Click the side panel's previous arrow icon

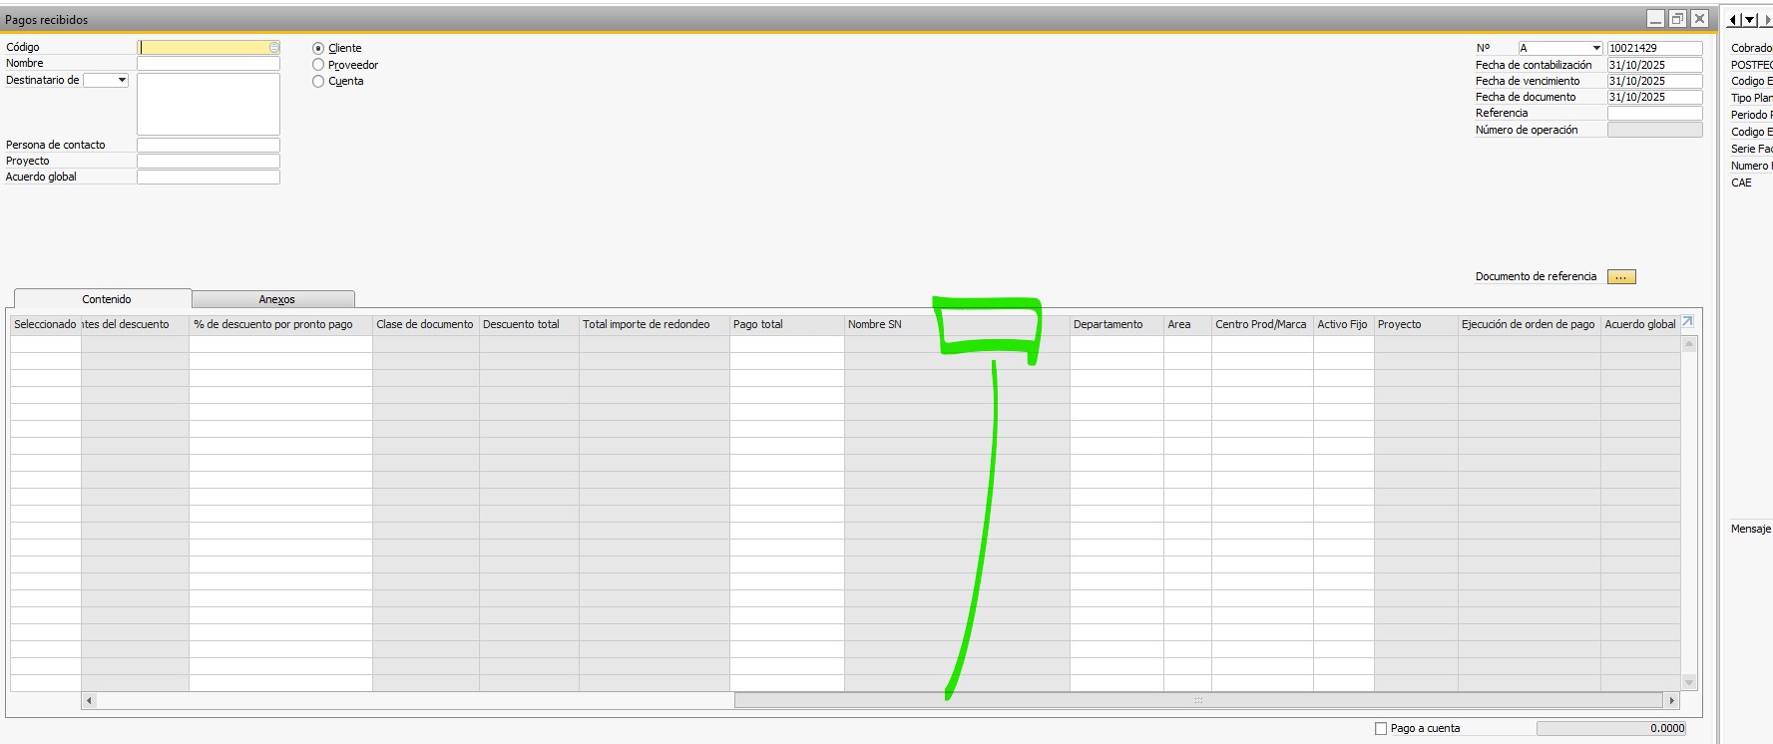click(x=1734, y=20)
